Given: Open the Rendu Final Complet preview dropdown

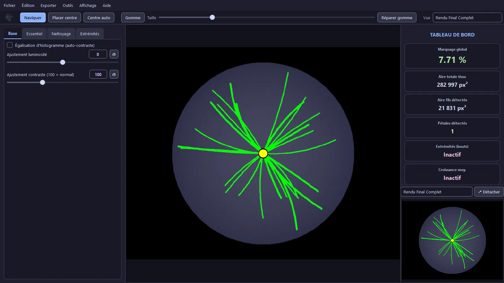Looking at the screenshot, I should (x=437, y=192).
